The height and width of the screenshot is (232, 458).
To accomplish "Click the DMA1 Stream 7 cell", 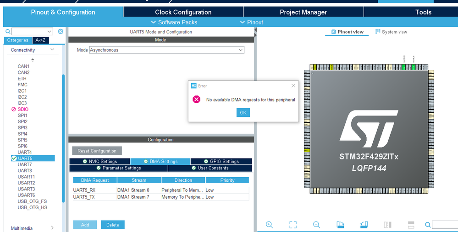I will [139, 197].
